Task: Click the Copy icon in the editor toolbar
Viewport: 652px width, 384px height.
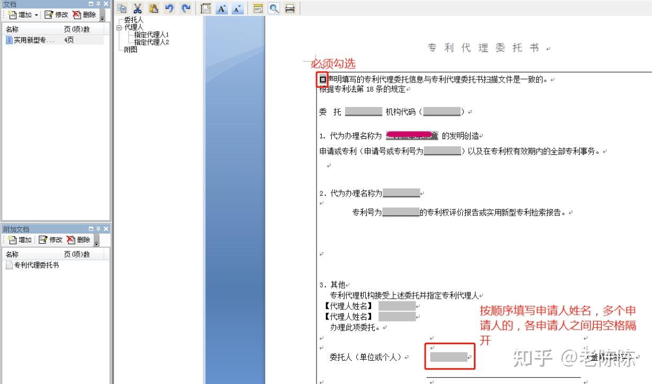Action: [122, 8]
